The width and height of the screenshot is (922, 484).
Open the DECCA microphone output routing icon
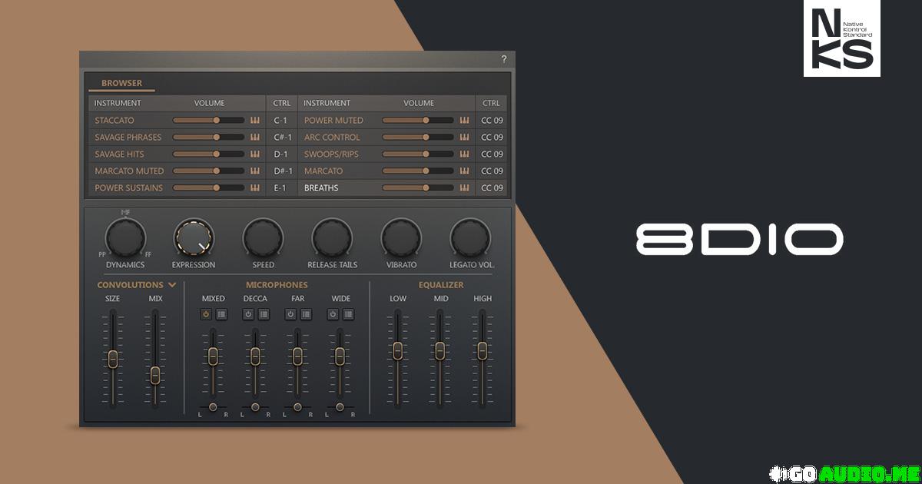[x=264, y=314]
